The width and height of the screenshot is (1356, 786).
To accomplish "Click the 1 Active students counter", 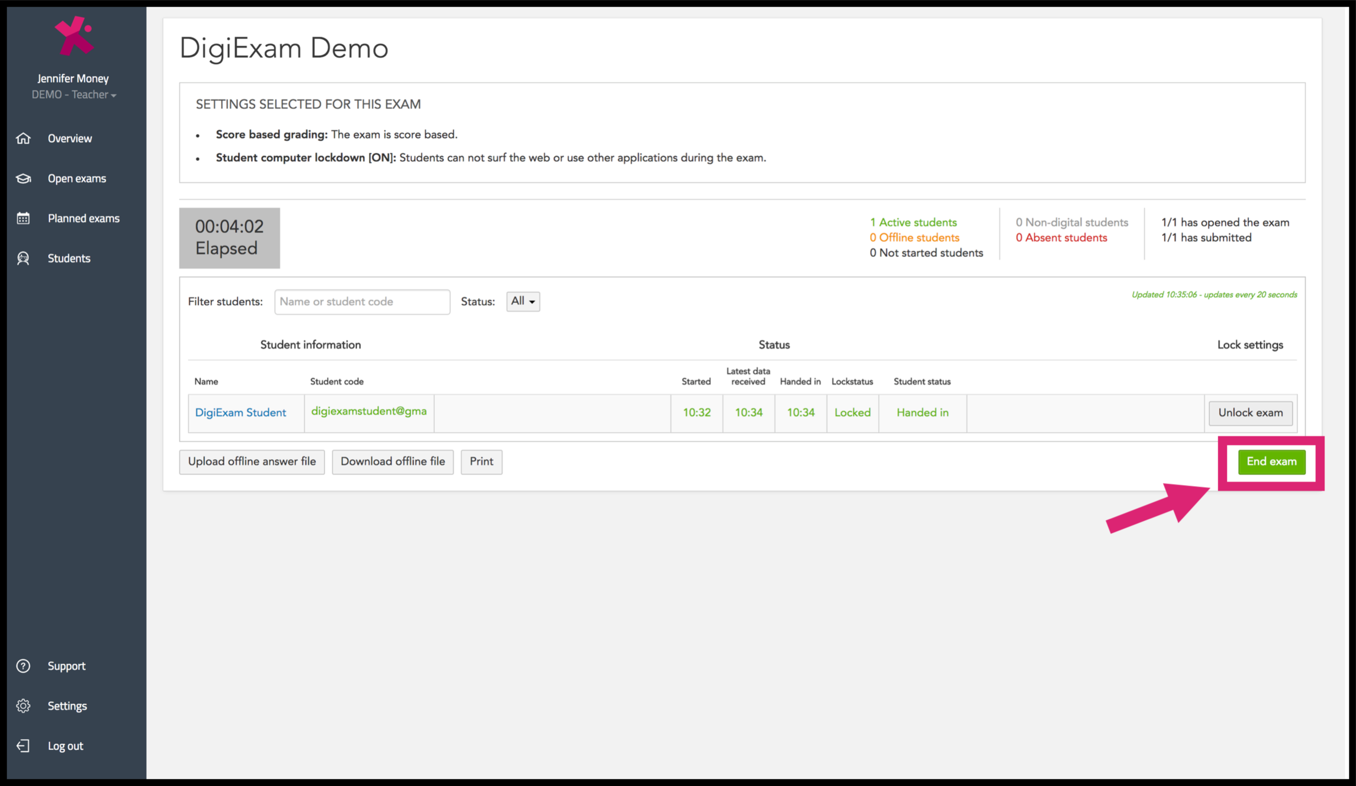I will (914, 222).
